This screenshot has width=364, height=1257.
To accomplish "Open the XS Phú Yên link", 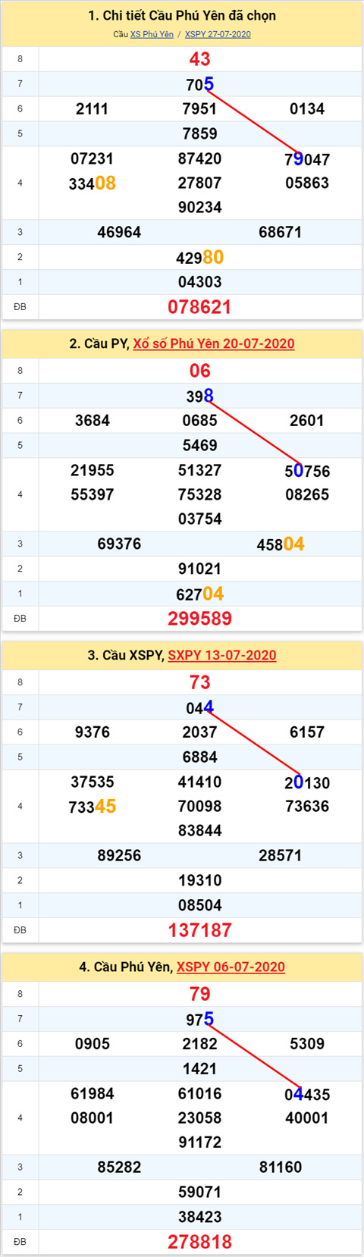I will pyautogui.click(x=152, y=34).
